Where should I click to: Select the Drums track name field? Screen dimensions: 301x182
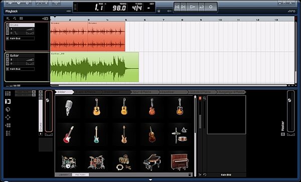pos(22,25)
